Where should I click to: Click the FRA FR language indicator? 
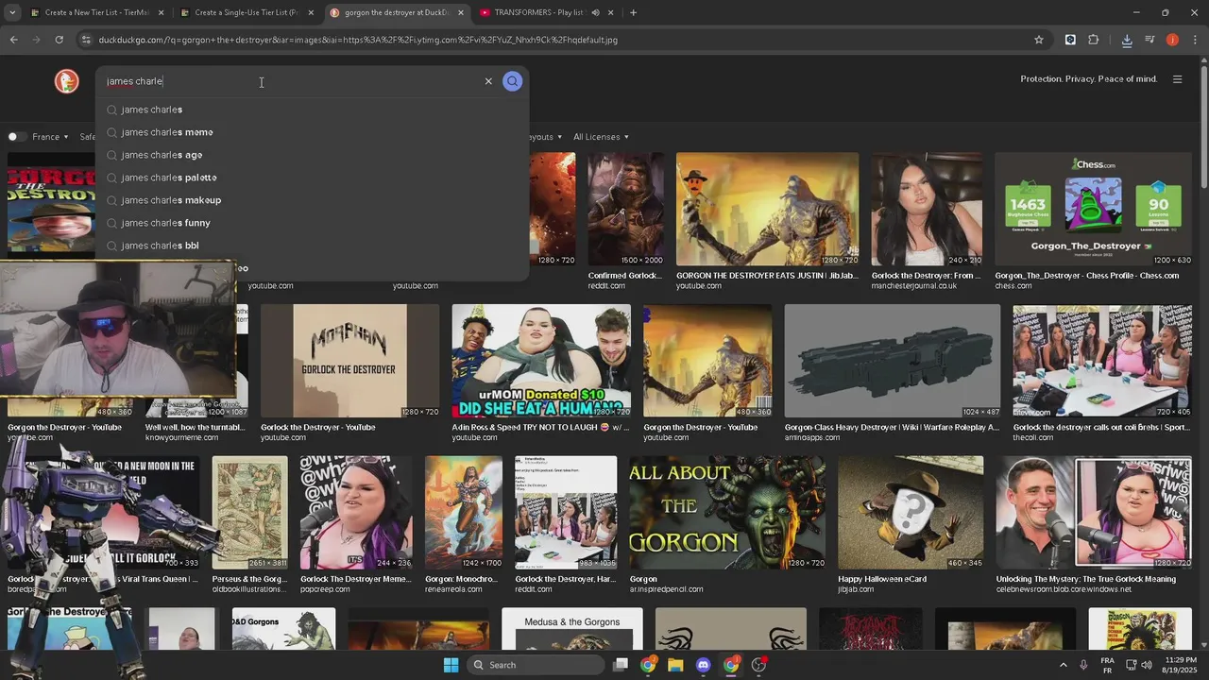[1107, 665]
